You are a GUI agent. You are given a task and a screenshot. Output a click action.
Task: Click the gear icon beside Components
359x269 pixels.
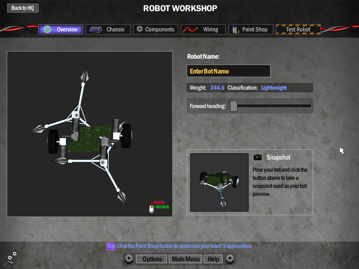point(140,29)
